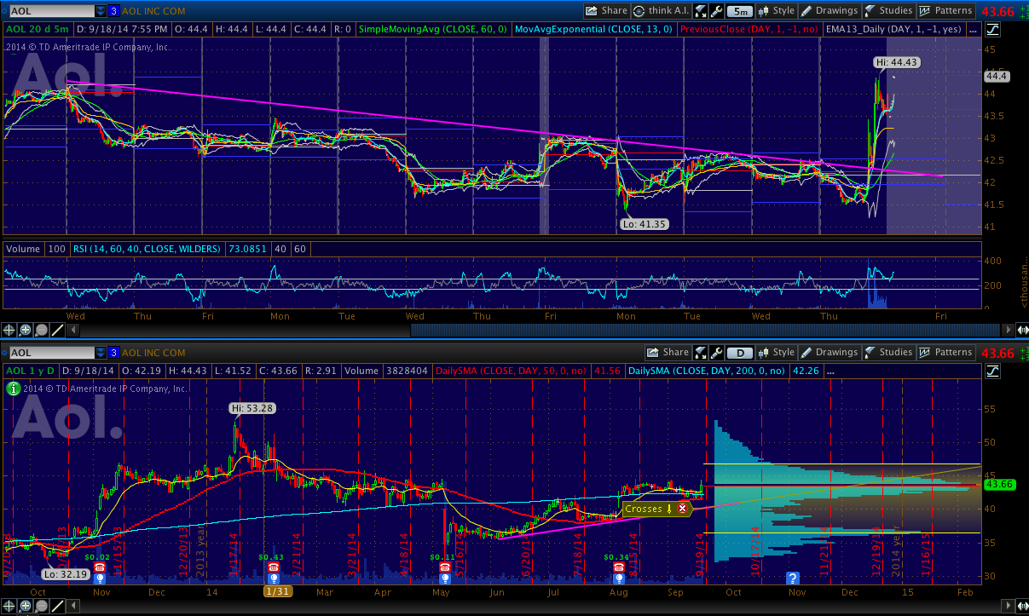Toggle the chart scale icon beside the top price axis

click(x=993, y=30)
